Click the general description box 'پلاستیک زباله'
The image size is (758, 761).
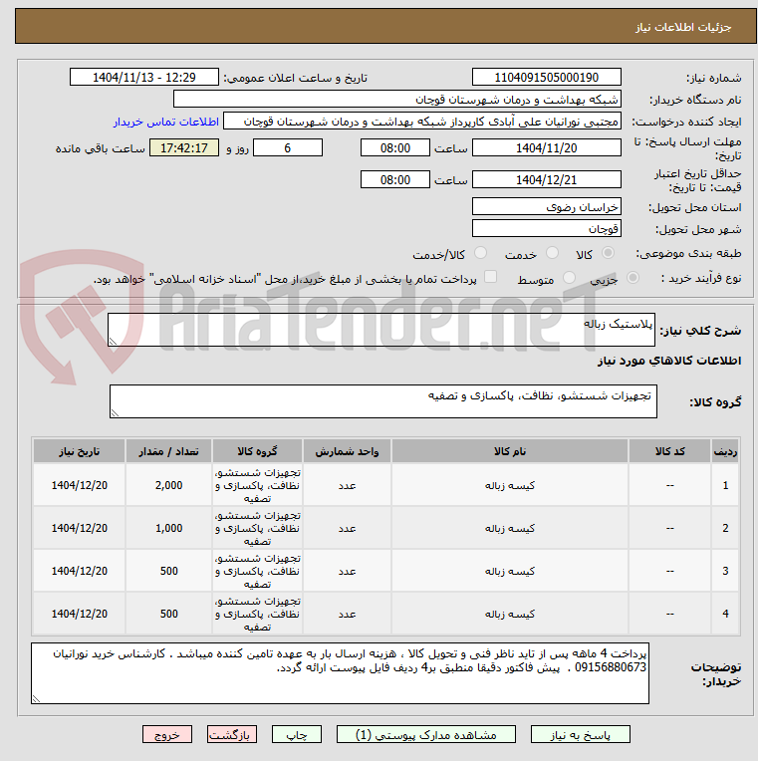coord(381,330)
